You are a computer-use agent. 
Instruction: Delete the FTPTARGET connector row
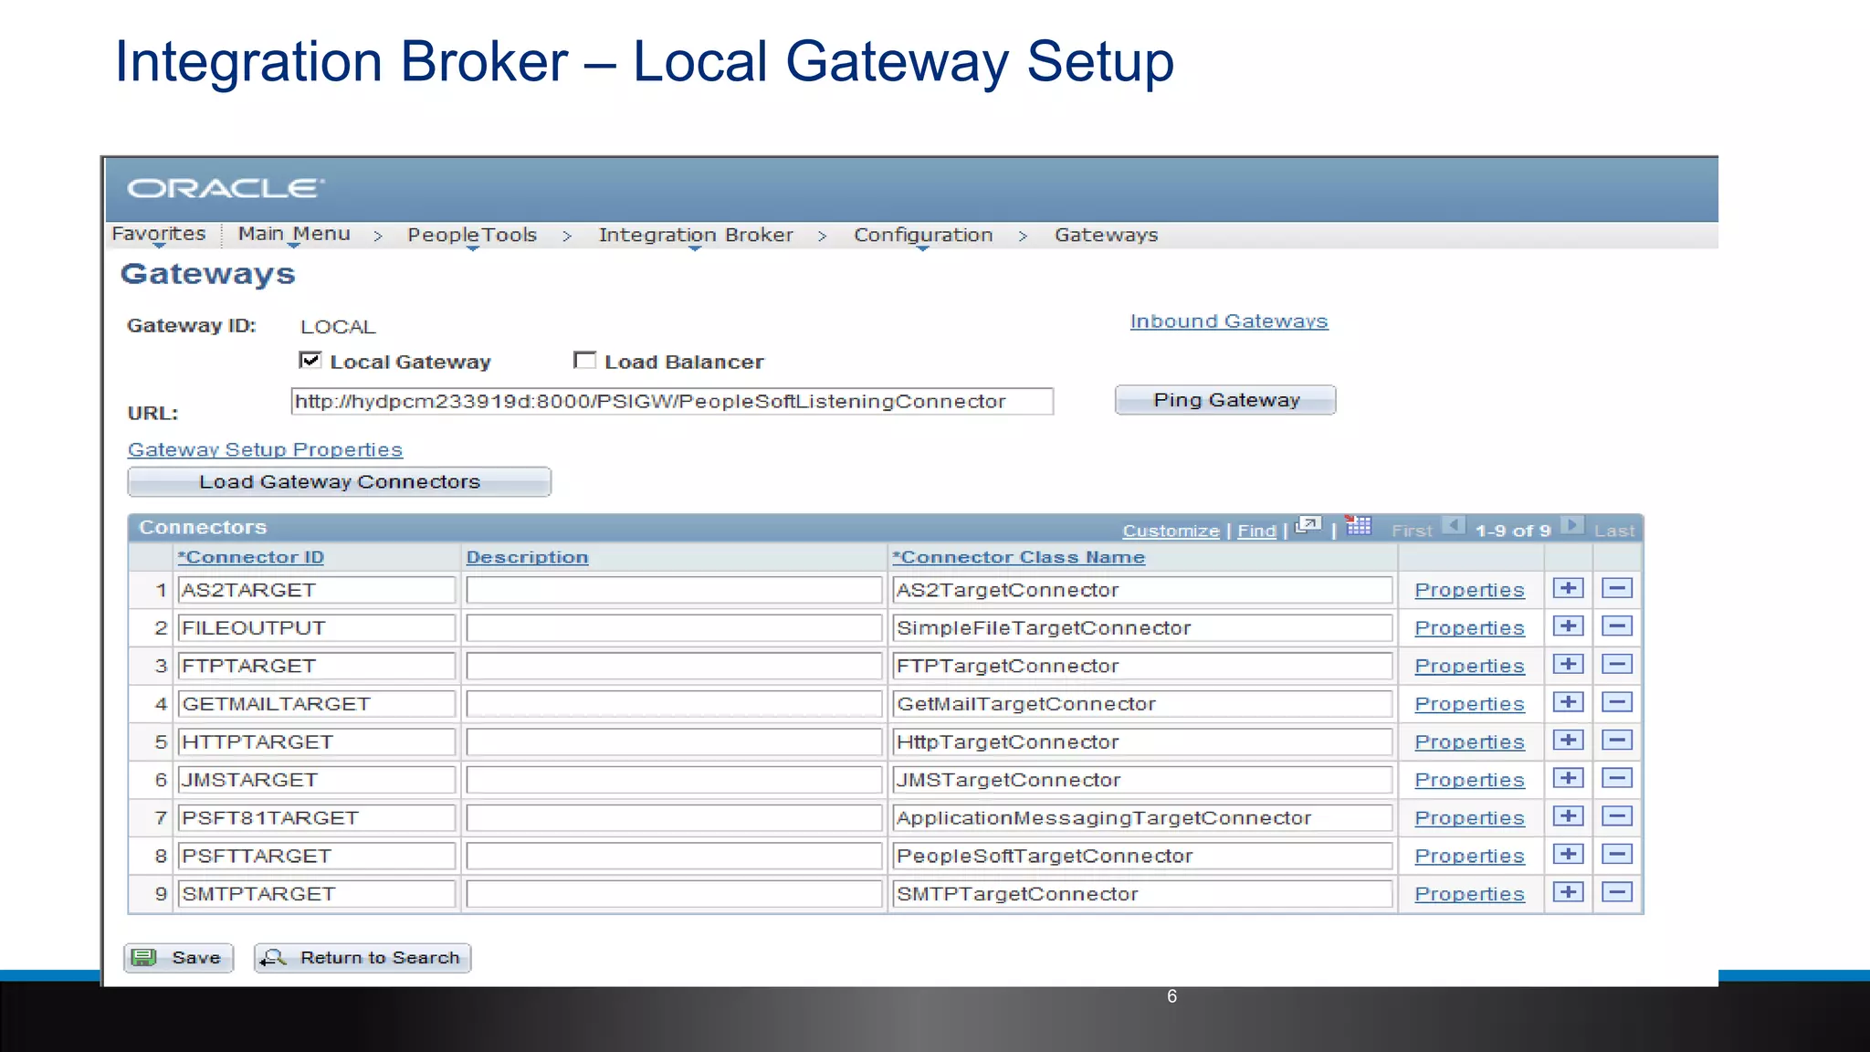[x=1617, y=665]
